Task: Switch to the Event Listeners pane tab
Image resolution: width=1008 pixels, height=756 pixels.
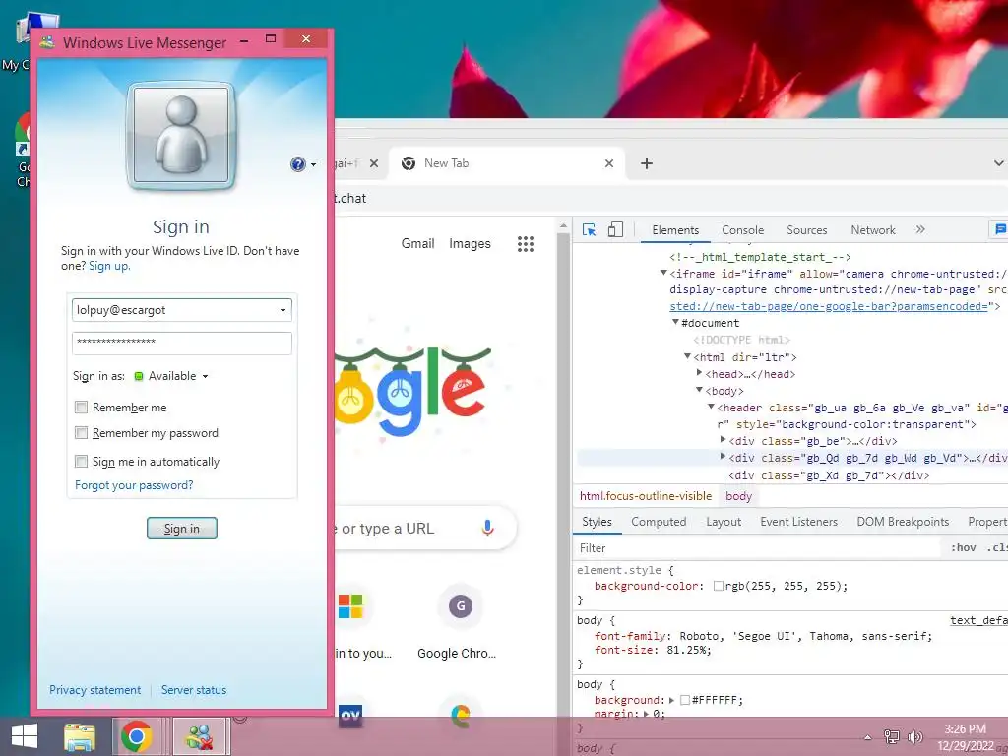Action: coord(798,522)
